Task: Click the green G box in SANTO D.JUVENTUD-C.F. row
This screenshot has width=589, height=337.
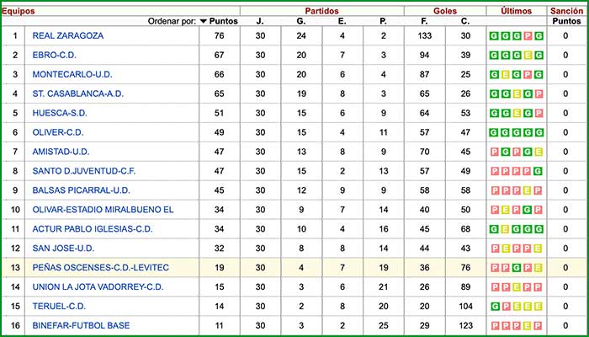Action: point(538,171)
